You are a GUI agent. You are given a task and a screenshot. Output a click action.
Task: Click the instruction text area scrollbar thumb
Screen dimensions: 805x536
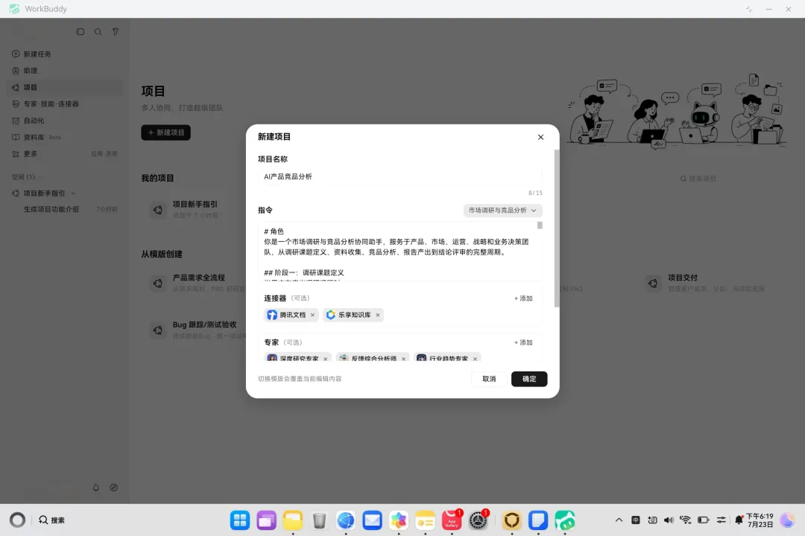click(x=540, y=225)
